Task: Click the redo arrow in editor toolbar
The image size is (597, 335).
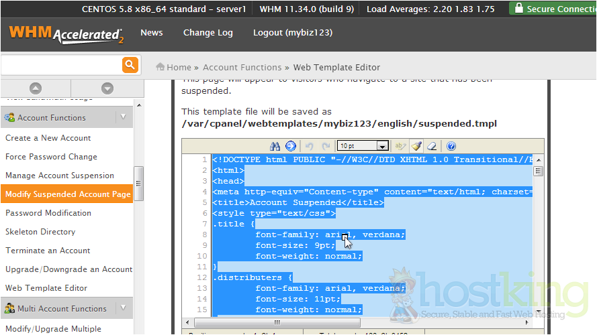Action: tap(326, 146)
